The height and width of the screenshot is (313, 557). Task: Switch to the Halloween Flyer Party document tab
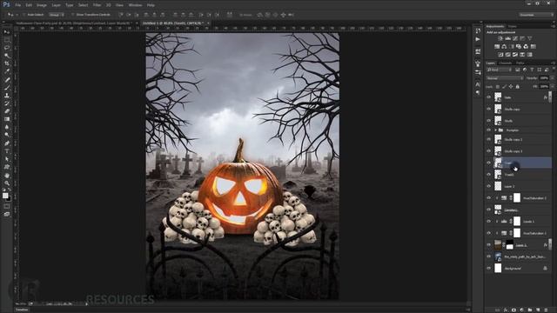point(73,23)
